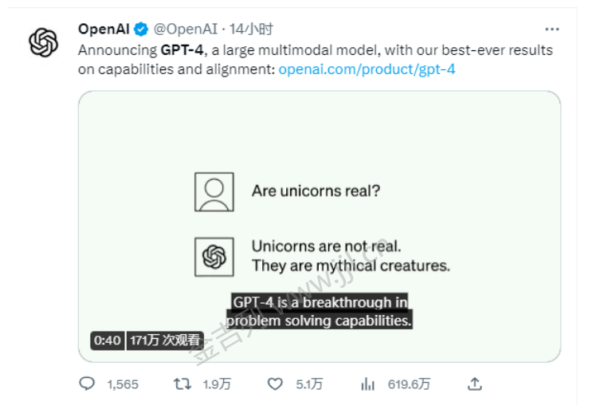Click the ChatGPT logo inside the video
This screenshot has height=405, width=608.
(x=214, y=257)
